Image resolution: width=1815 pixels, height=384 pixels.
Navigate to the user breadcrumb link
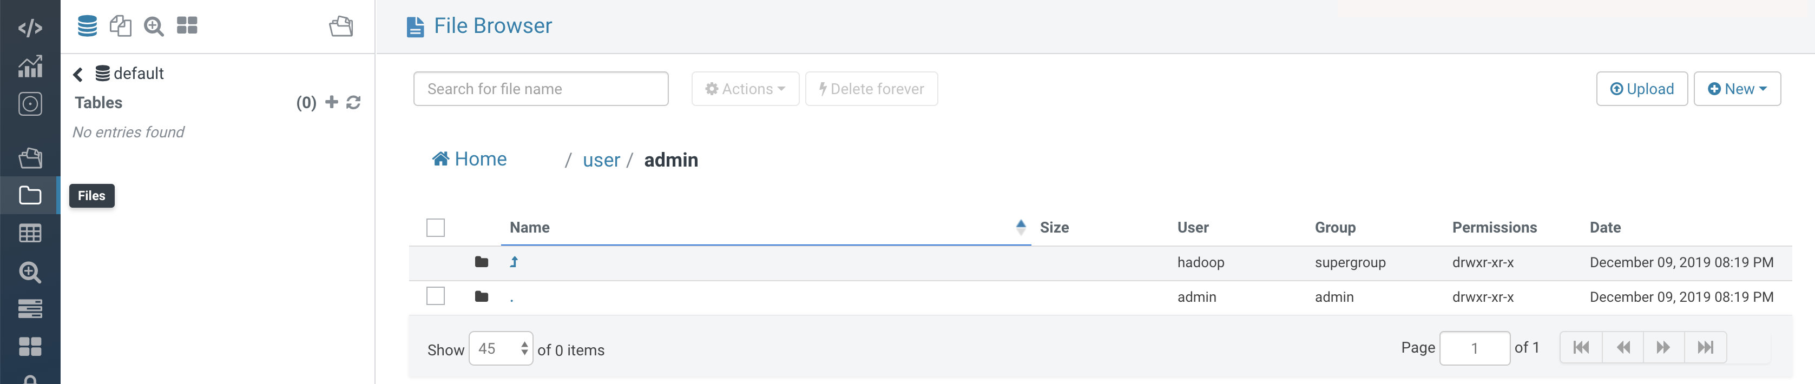(x=601, y=161)
